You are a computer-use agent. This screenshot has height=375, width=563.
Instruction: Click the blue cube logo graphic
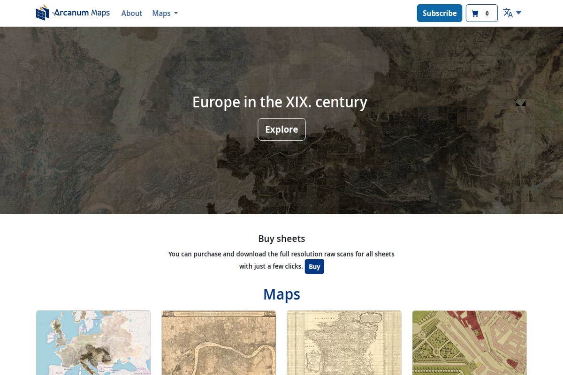[43, 13]
